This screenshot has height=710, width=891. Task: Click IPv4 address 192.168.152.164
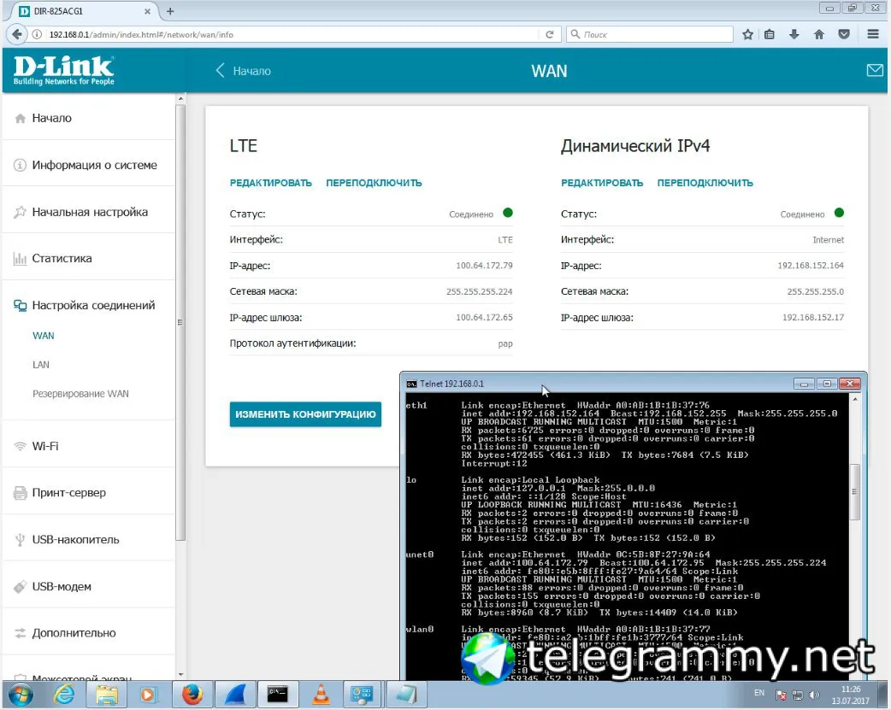[811, 265]
